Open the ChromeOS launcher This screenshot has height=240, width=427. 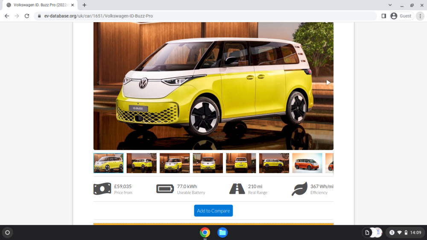pyautogui.click(x=8, y=232)
